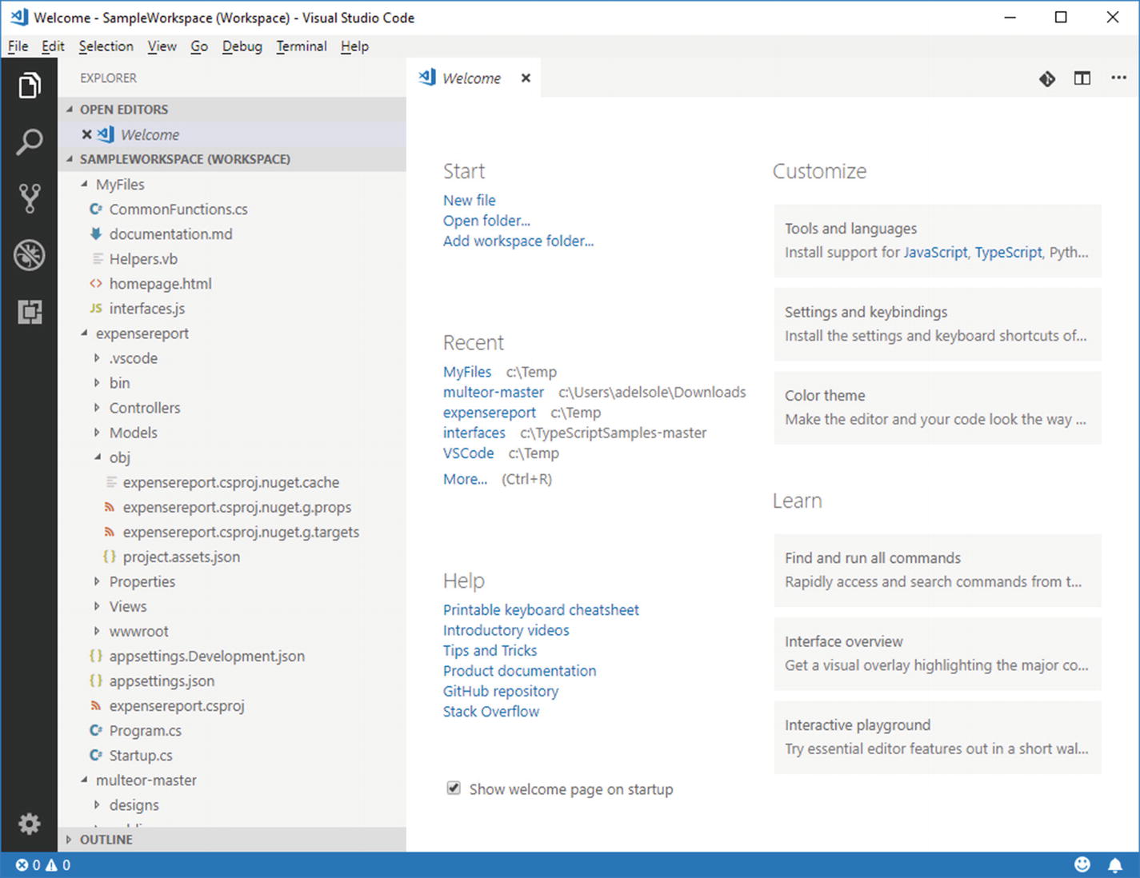Screen dimensions: 1140x878
Task: Click the New file link
Action: (x=470, y=200)
